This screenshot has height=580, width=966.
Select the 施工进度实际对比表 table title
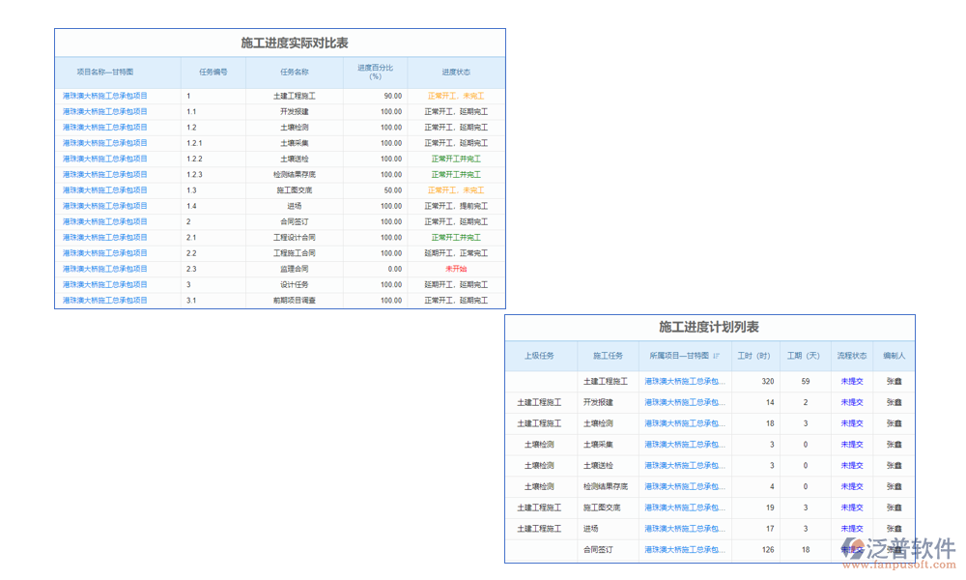(x=280, y=43)
